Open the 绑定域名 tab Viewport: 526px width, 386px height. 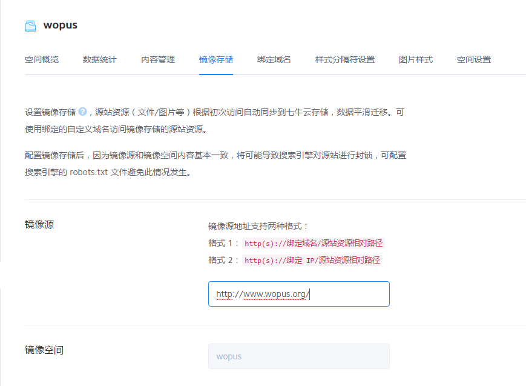[274, 59]
